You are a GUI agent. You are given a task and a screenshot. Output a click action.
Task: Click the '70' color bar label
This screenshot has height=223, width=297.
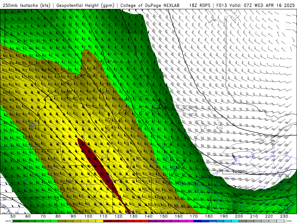point(43,216)
